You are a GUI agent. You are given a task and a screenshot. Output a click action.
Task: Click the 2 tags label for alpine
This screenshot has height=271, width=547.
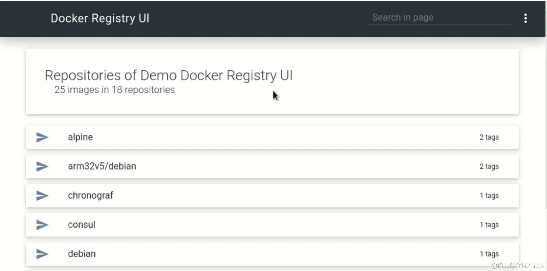(489, 137)
